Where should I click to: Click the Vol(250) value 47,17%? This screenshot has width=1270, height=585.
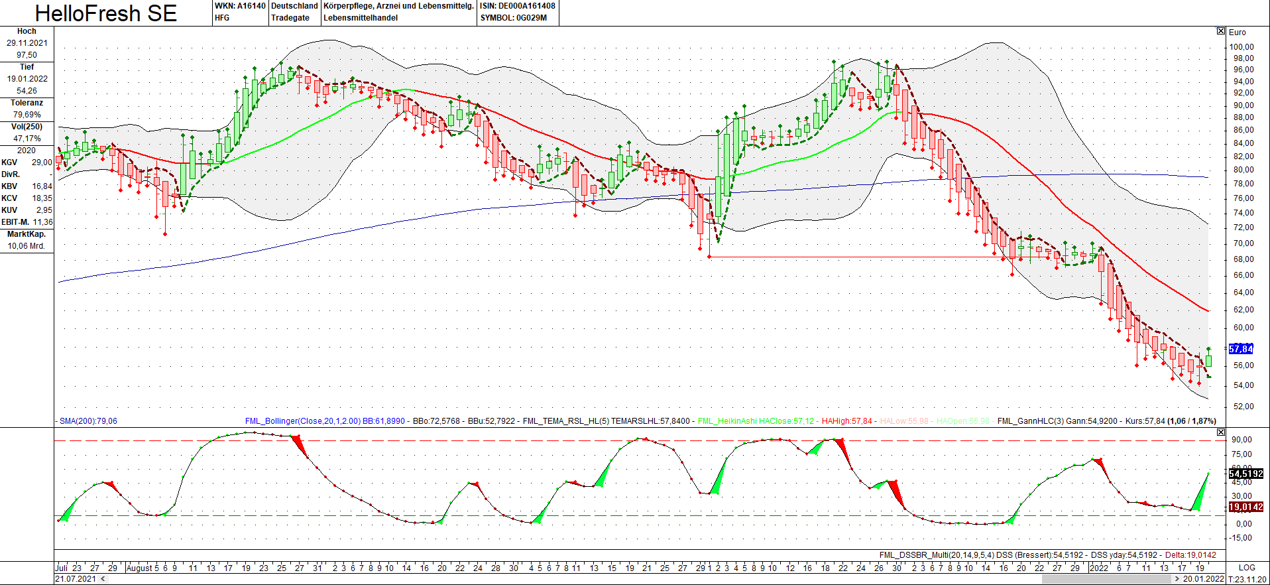(x=27, y=139)
